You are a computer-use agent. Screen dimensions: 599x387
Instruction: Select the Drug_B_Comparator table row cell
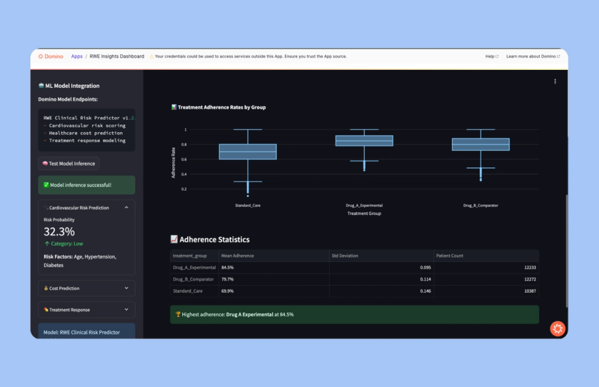[x=195, y=279]
